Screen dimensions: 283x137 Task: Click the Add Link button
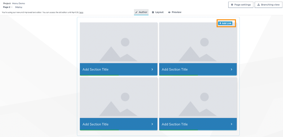point(225,23)
